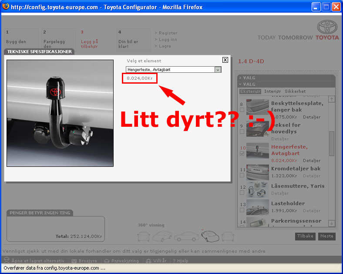Switch to the Interiør tab
The image size is (343, 274).
[x=272, y=91]
